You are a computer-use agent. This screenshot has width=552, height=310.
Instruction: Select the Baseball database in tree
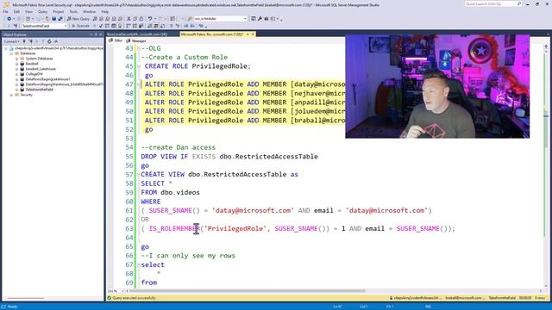[32, 64]
